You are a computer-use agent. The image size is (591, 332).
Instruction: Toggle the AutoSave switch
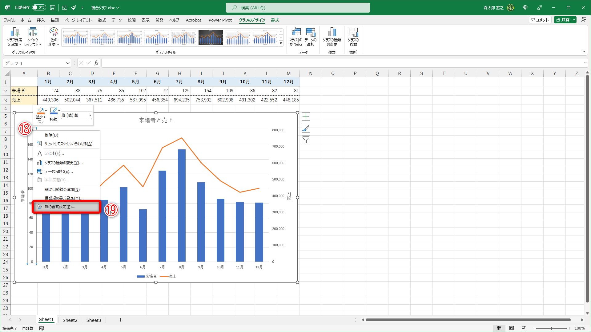pos(39,8)
